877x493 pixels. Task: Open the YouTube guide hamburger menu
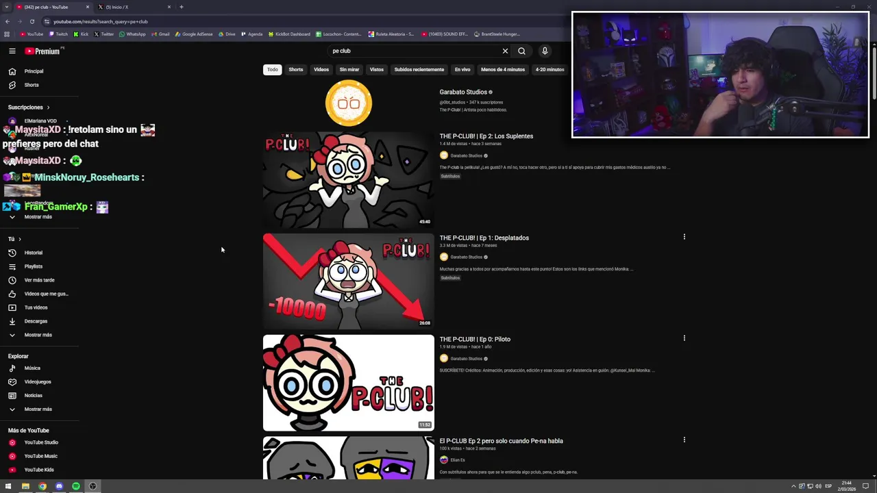tap(12, 51)
